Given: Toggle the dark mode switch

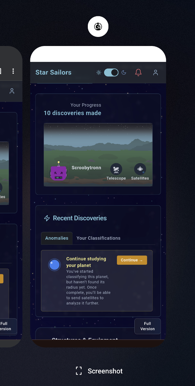Looking at the screenshot, I should [111, 73].
